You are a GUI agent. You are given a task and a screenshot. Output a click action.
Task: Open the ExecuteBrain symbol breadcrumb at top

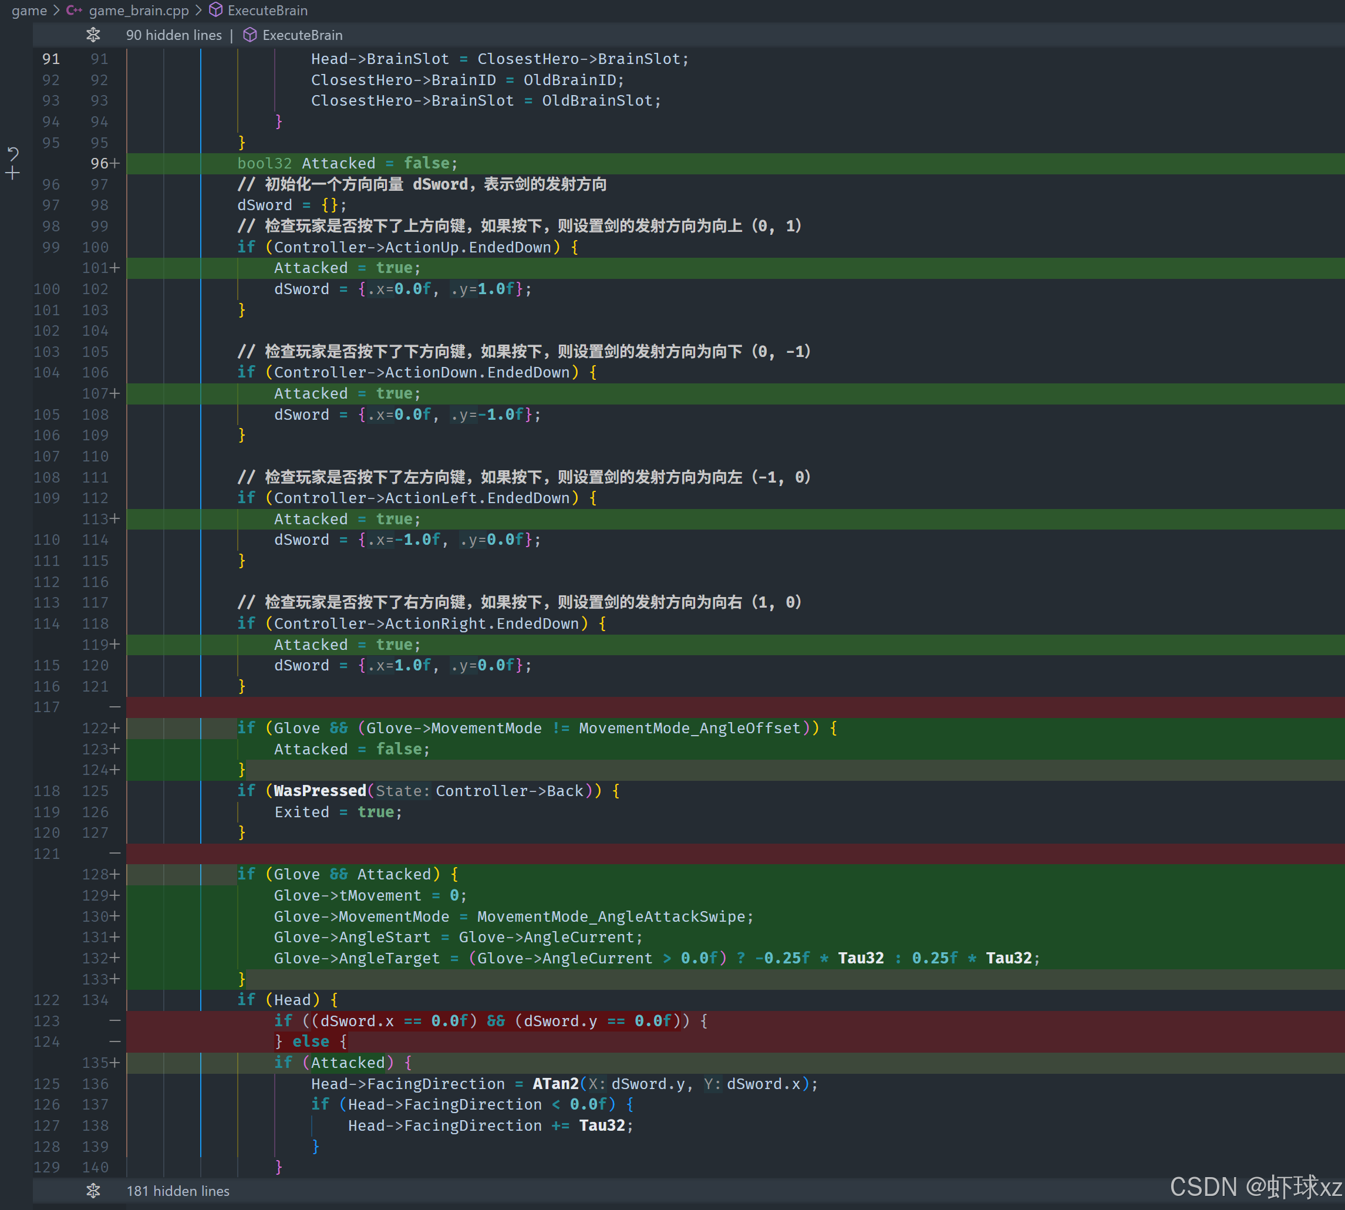tap(267, 11)
